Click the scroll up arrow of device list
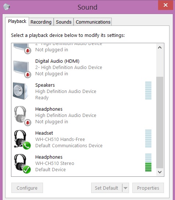The image size is (175, 200). 160,48
